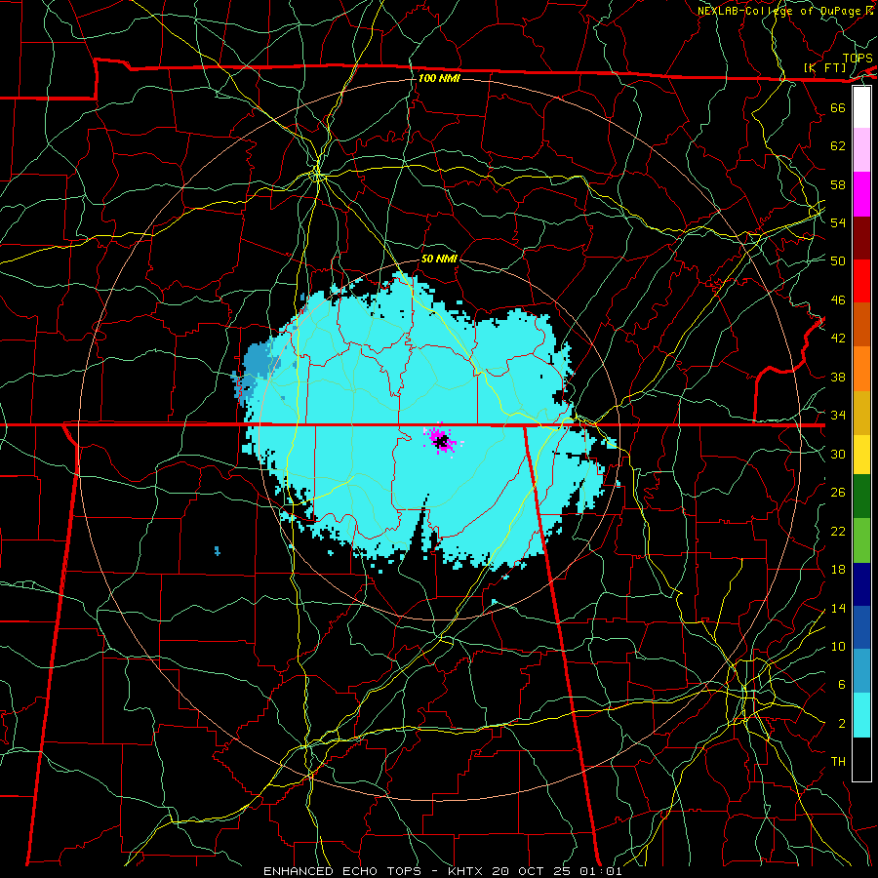
Task: Click the light green swatch at 22
Action: 861,540
